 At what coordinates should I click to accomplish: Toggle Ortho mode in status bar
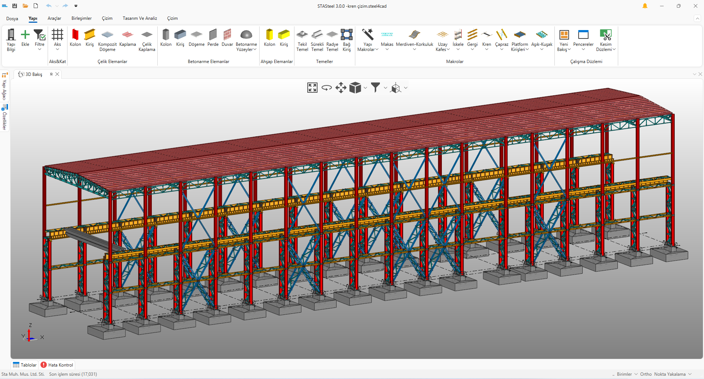click(646, 374)
